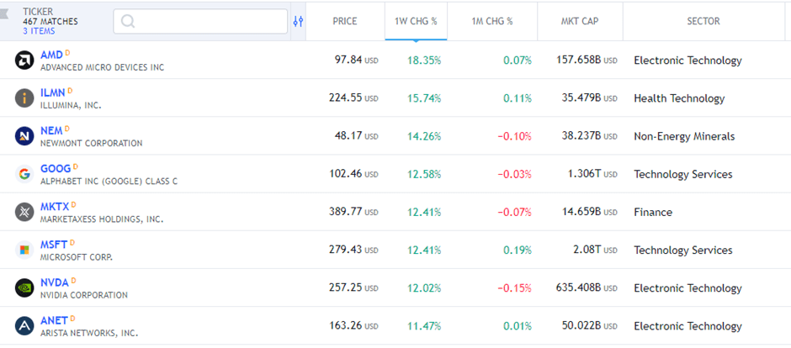Click the 11.47% weekly change value
This screenshot has width=791, height=348.
pos(424,326)
